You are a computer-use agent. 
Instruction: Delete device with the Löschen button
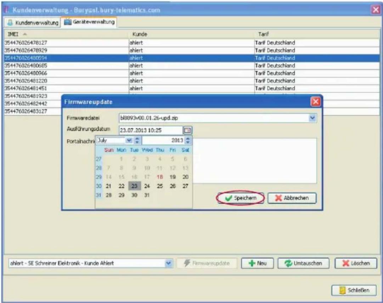pos(356,263)
